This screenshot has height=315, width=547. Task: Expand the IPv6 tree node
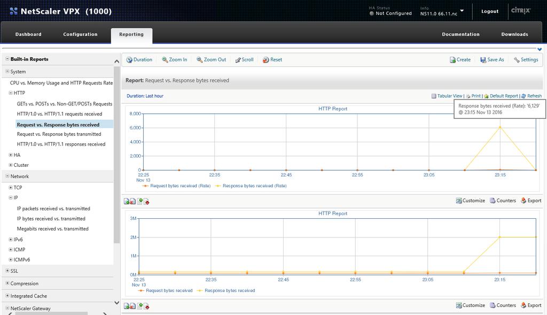pyautogui.click(x=11, y=240)
